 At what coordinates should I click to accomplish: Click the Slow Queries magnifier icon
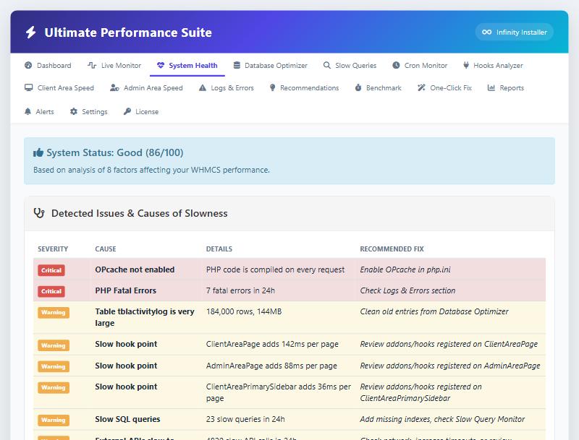327,65
